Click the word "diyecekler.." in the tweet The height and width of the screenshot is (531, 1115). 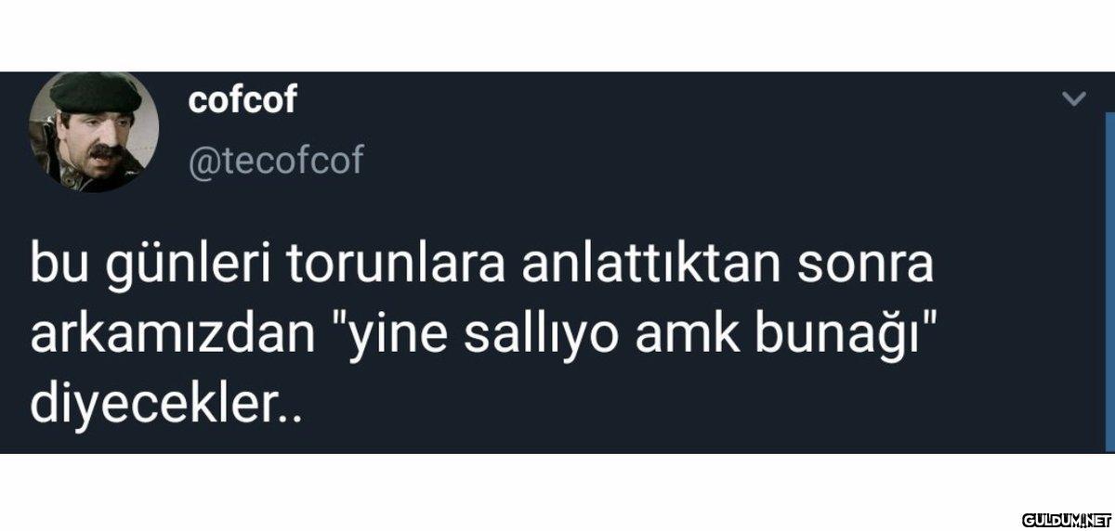click(166, 406)
